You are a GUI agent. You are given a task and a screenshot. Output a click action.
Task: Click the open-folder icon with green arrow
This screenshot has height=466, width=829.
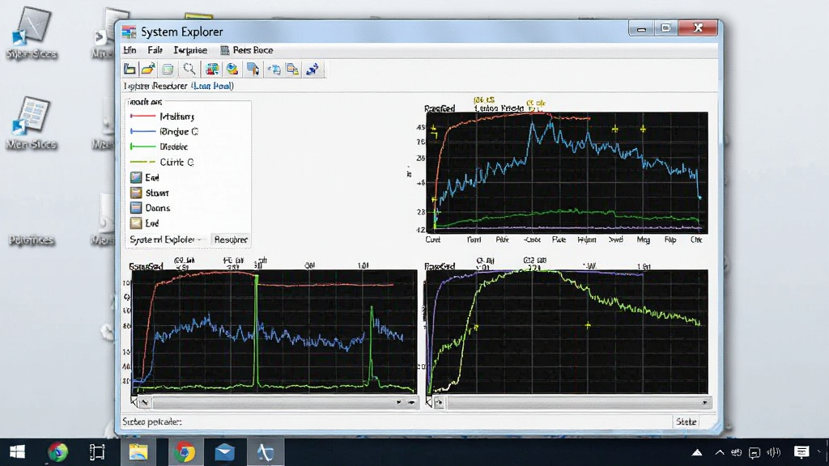point(148,70)
